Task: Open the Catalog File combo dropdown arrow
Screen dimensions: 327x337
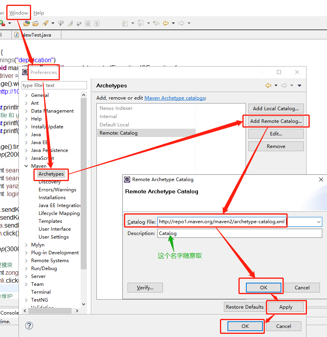Action: (319, 222)
